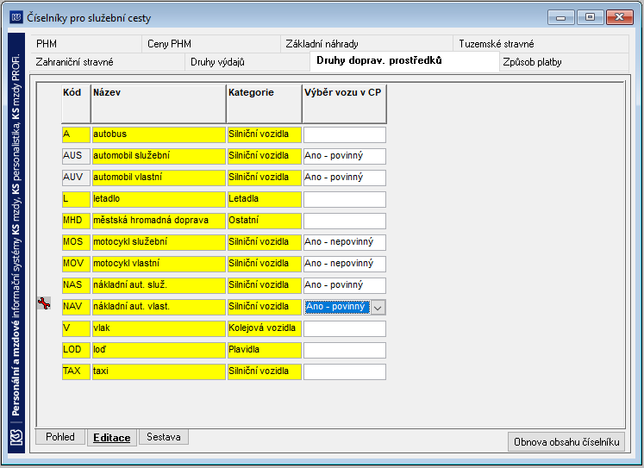
Task: Open the NAV row vehicle selection dropdown arrow
Action: click(x=378, y=307)
